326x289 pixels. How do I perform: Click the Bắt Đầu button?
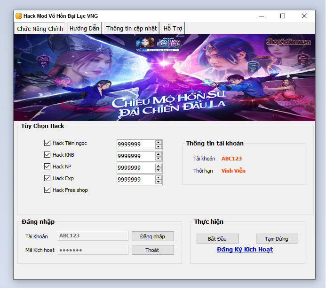click(218, 239)
